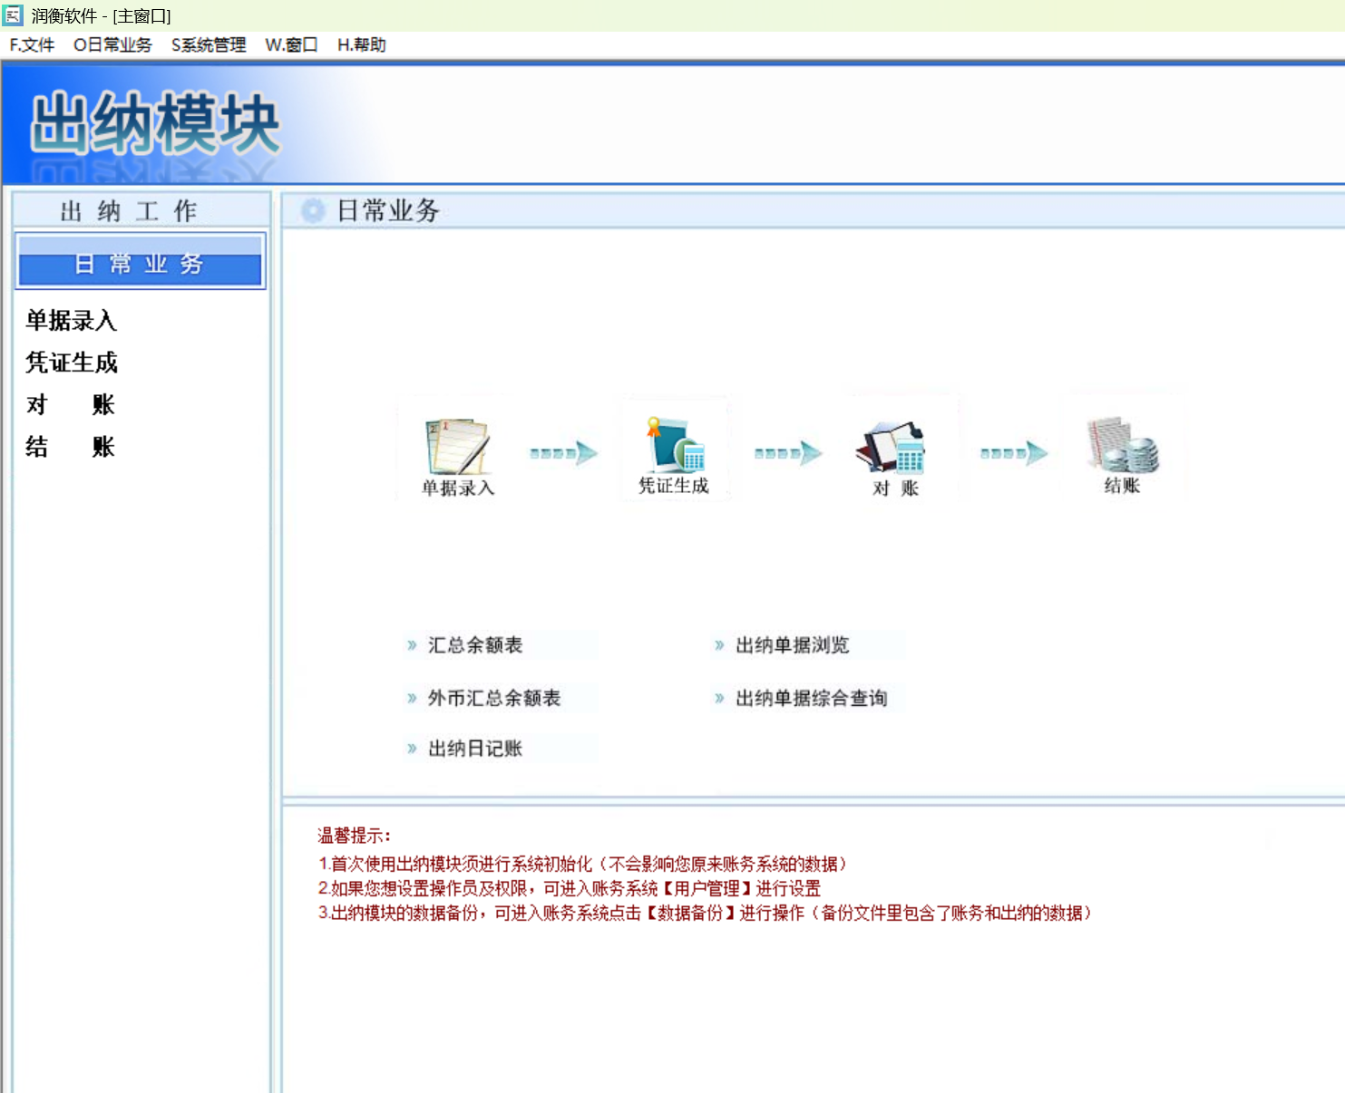Open the F.文件 menu
The width and height of the screenshot is (1345, 1093).
tap(32, 44)
